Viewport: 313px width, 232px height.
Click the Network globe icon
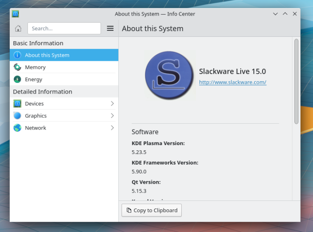click(17, 128)
